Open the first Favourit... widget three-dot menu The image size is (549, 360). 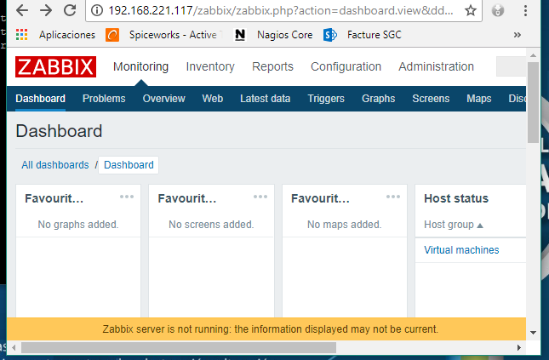coord(126,197)
